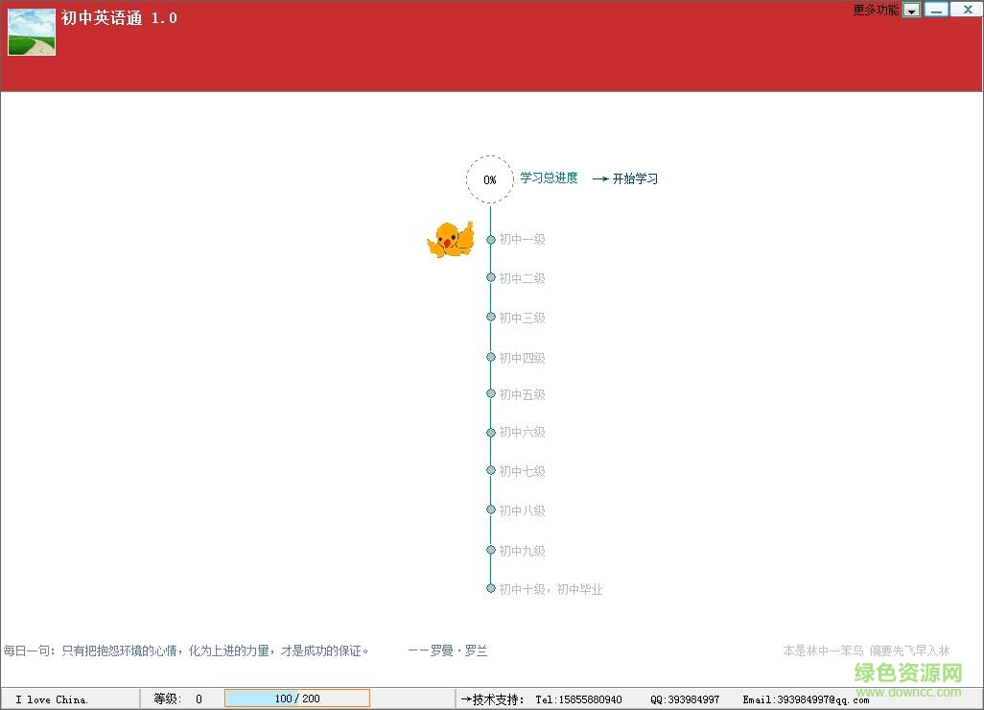This screenshot has width=984, height=710.
Task: Click the arrow before 开始学习
Action: (x=598, y=178)
